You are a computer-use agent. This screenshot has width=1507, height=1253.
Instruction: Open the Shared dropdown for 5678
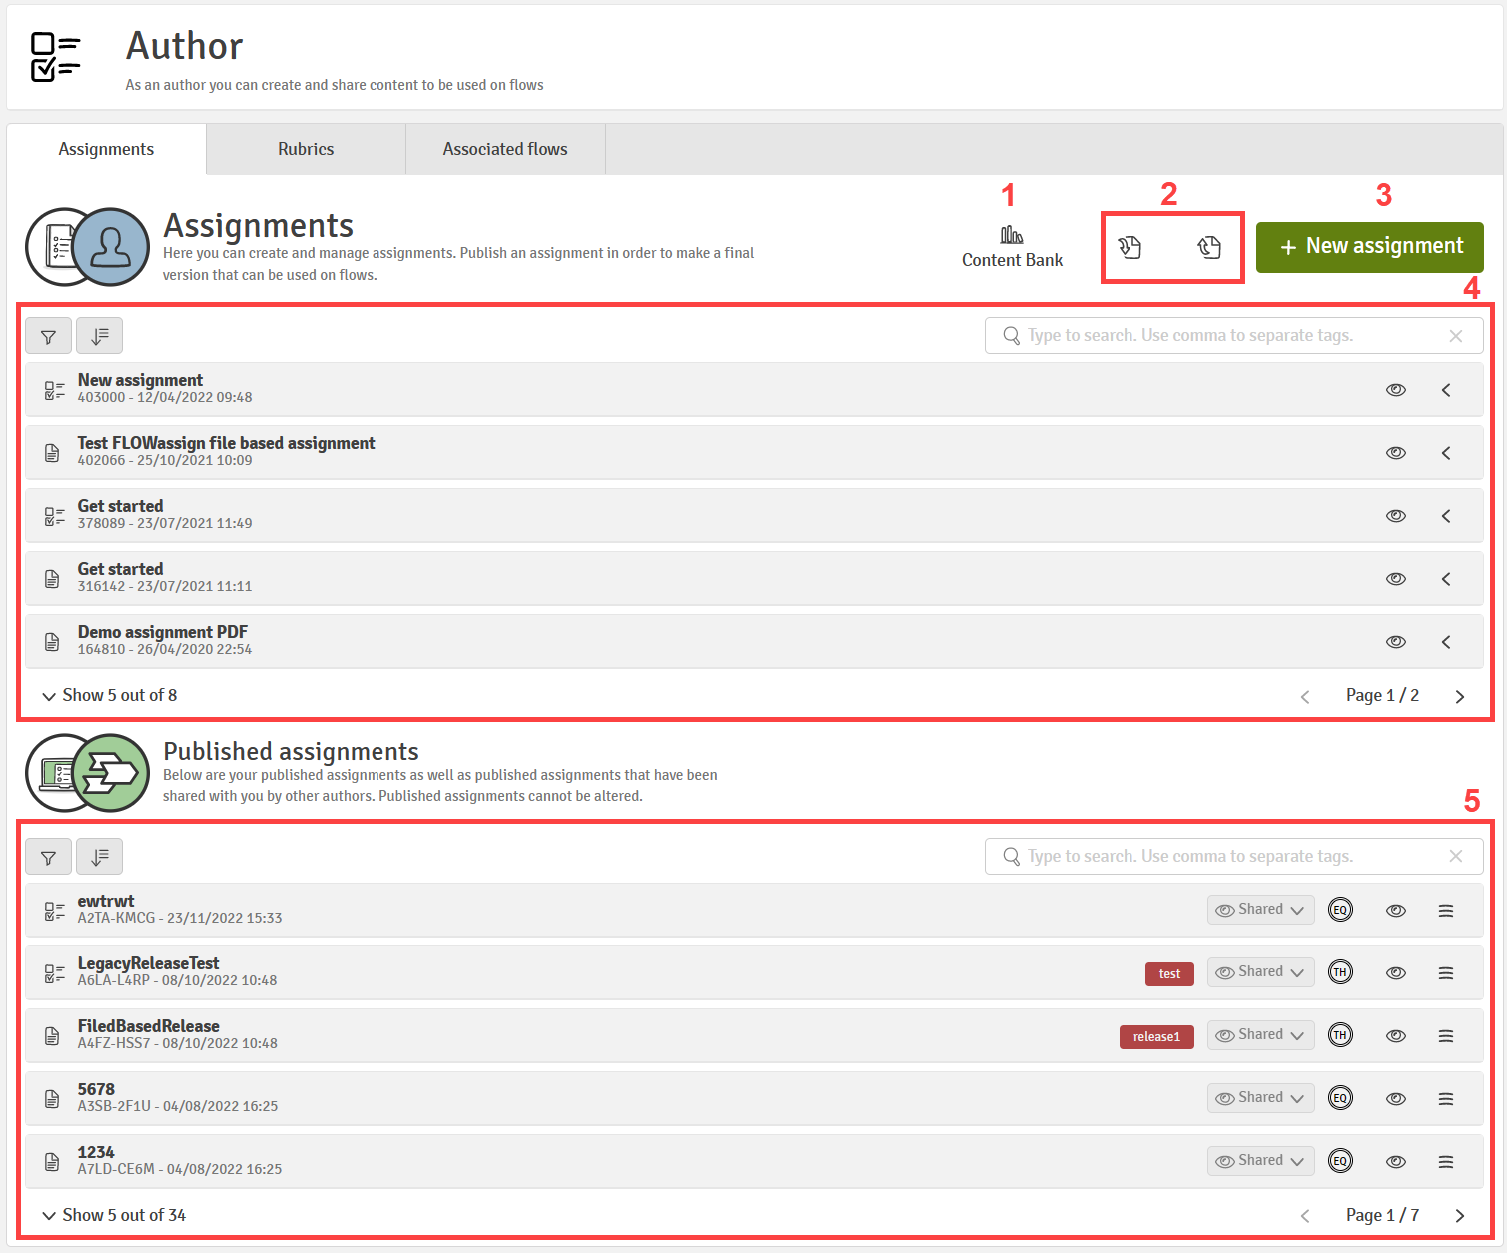[1260, 1098]
